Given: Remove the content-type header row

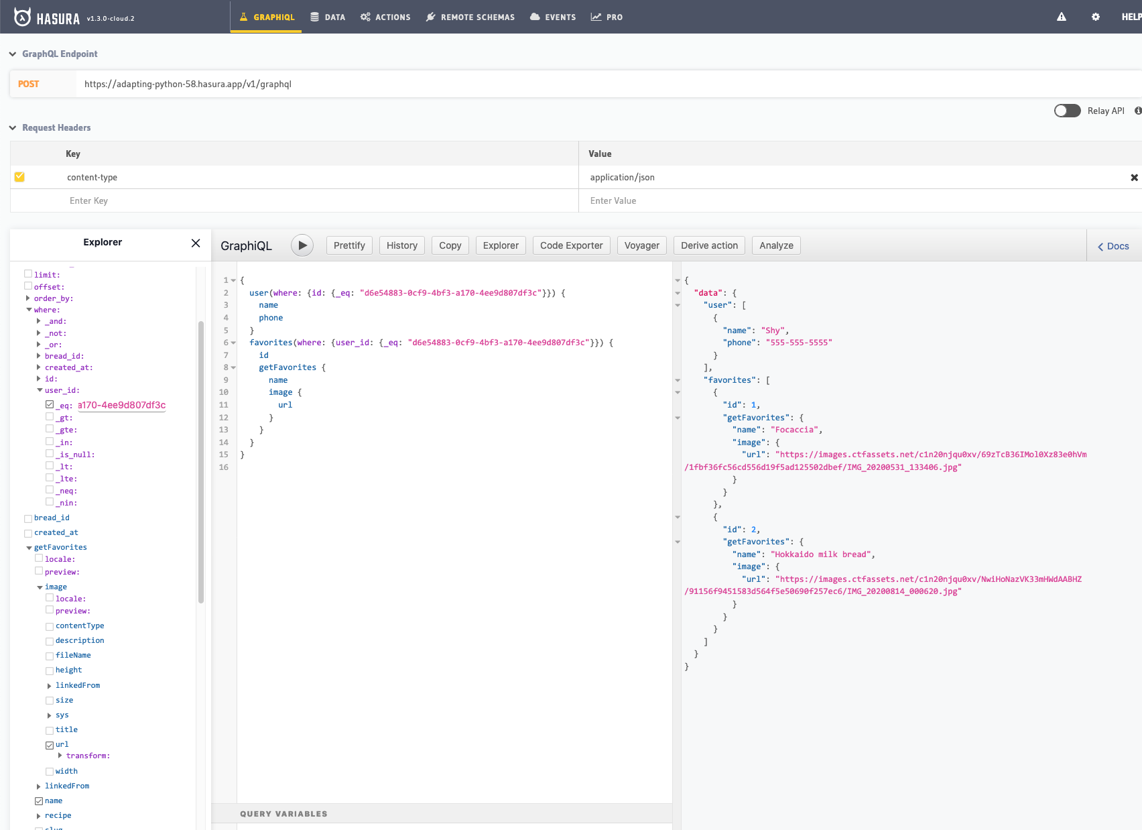Looking at the screenshot, I should coord(1134,178).
